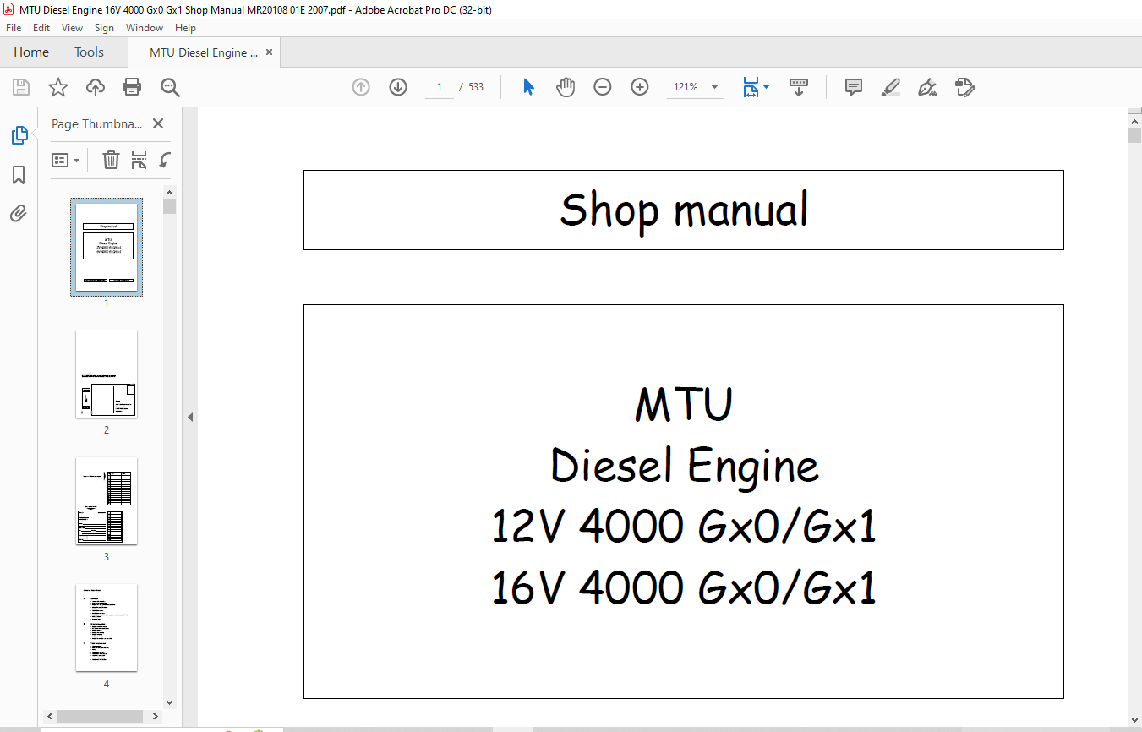Click the page number field
The width and height of the screenshot is (1142, 732).
pos(440,87)
